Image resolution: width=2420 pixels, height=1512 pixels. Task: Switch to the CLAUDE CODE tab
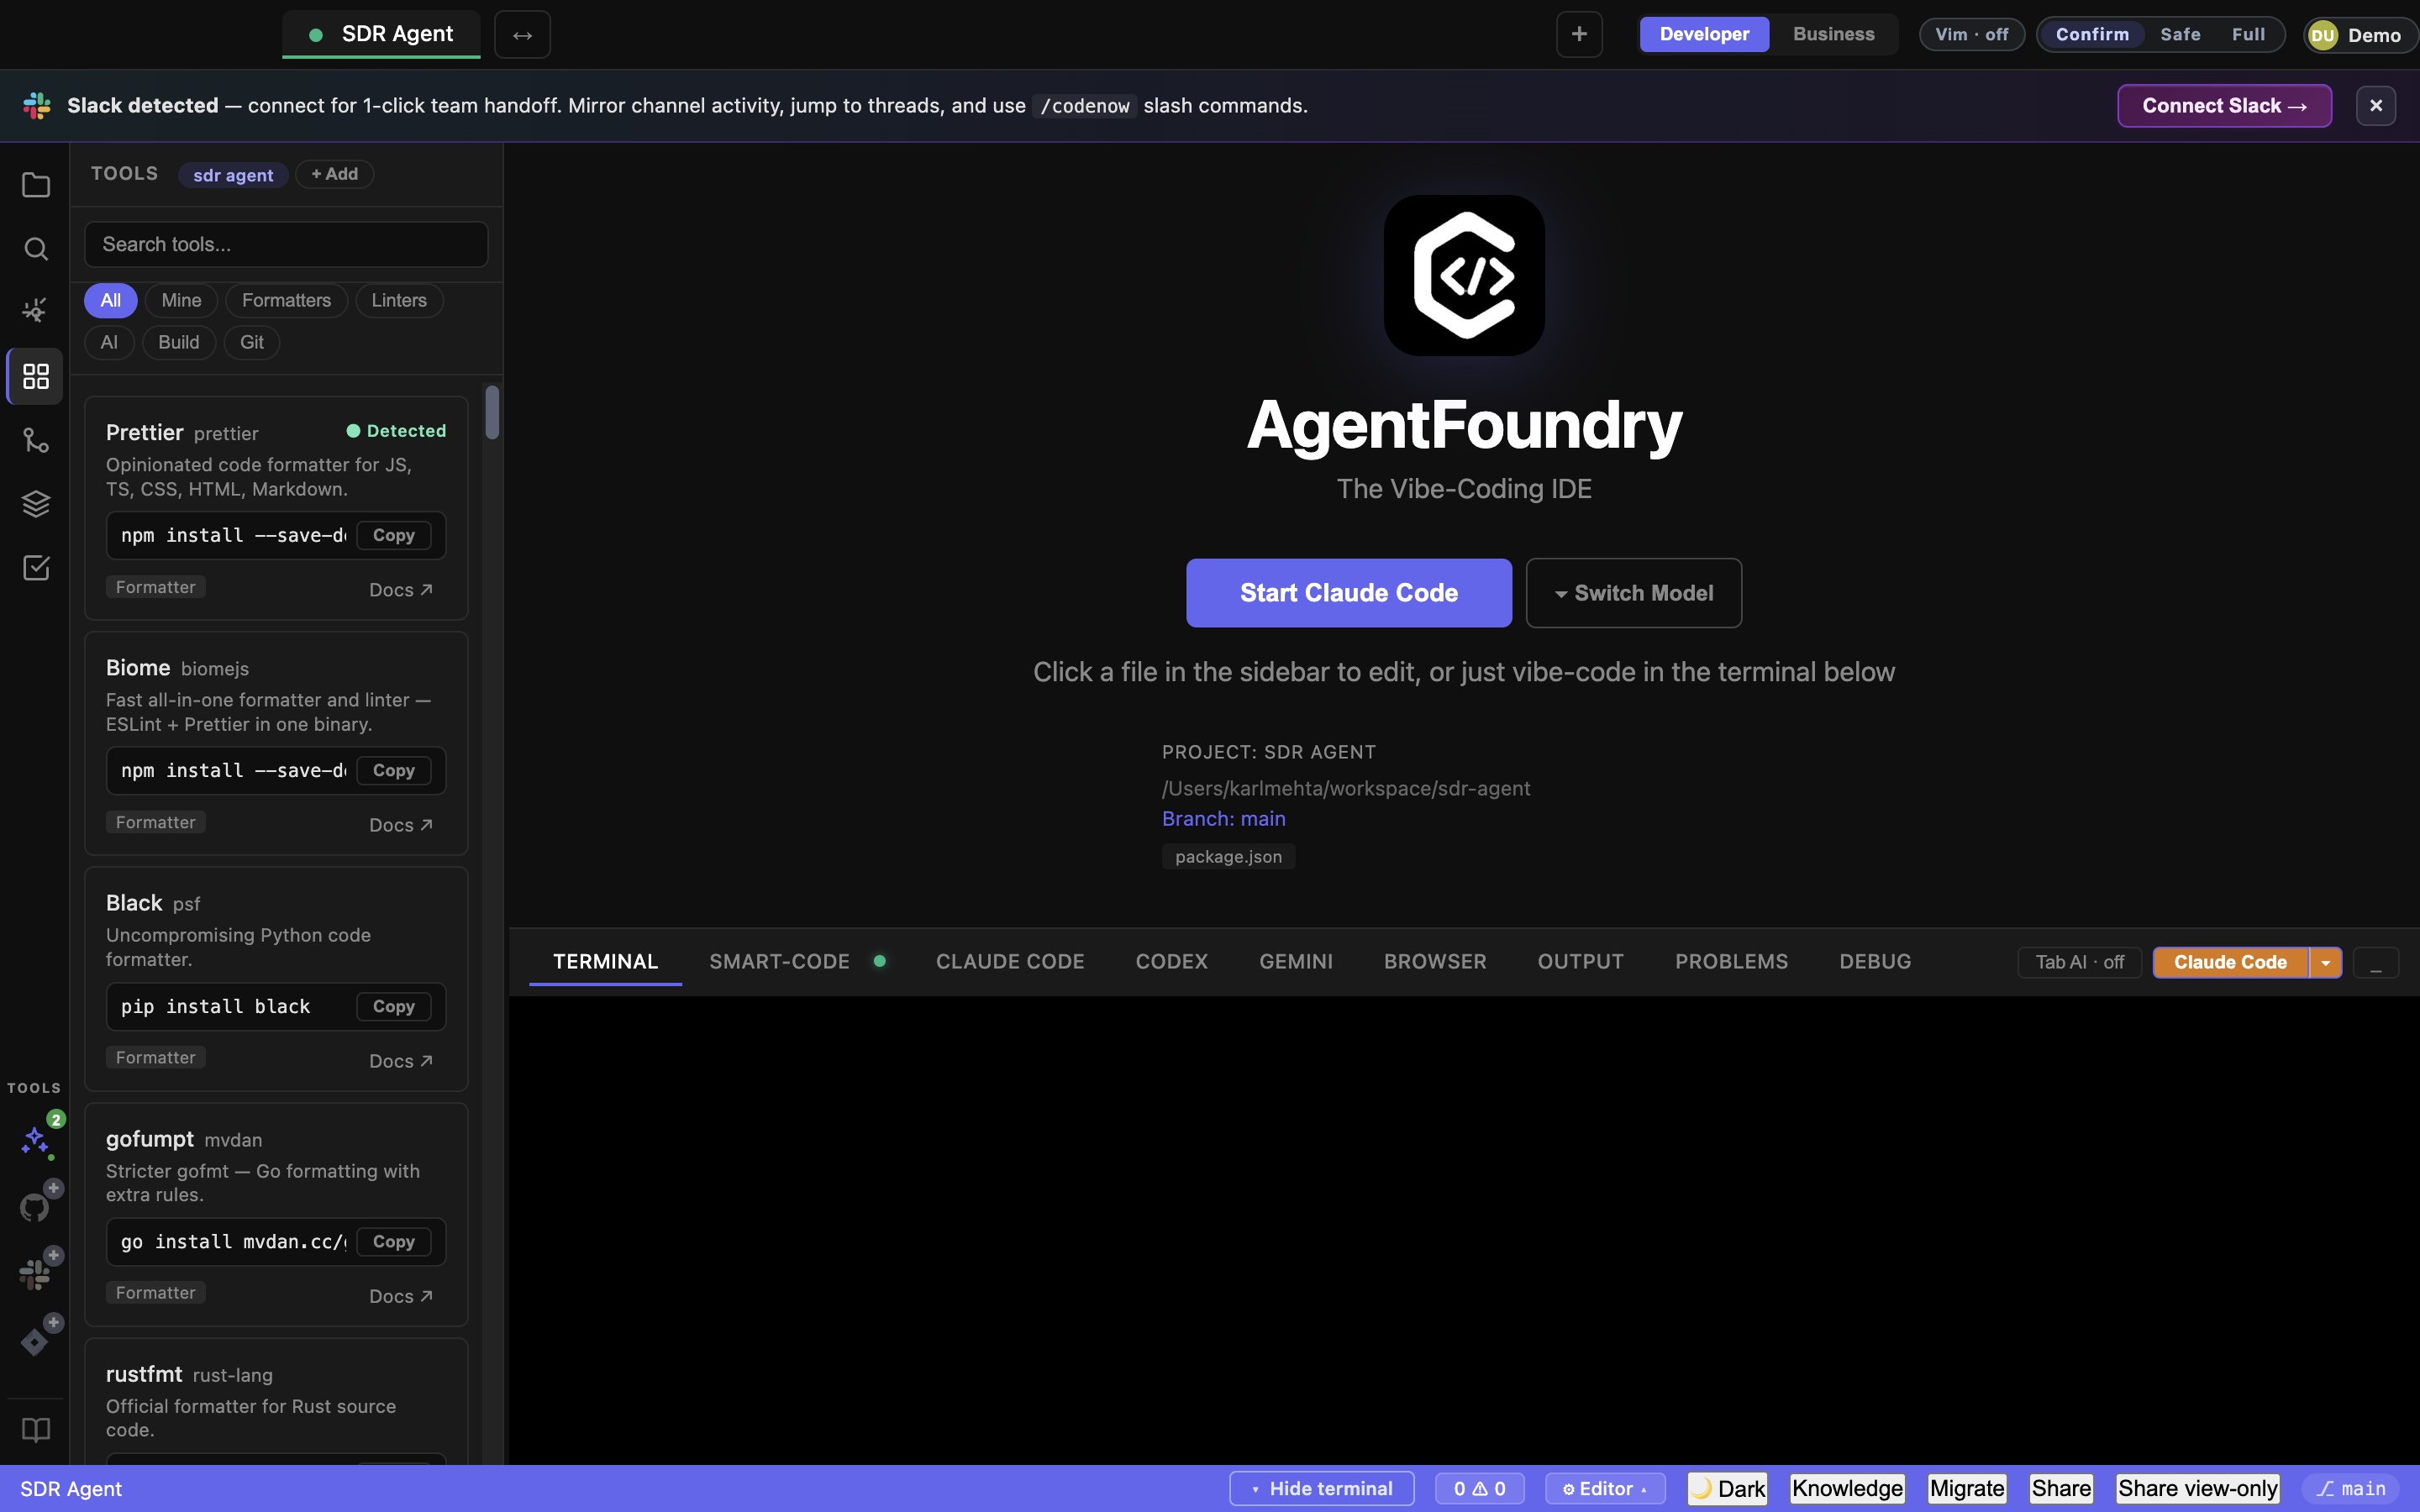pos(1009,962)
